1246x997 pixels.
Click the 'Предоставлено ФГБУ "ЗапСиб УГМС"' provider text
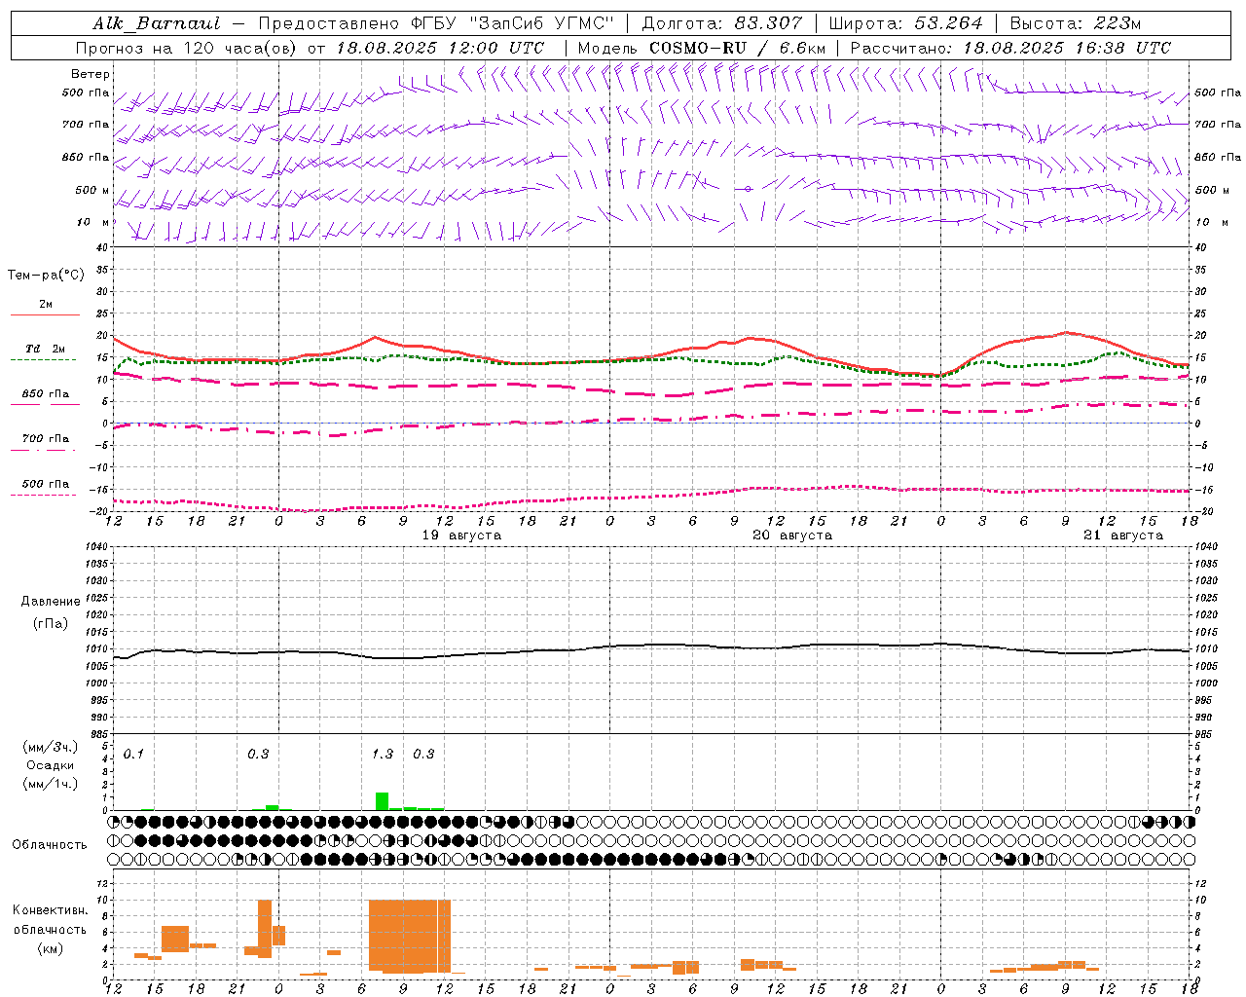436,23
